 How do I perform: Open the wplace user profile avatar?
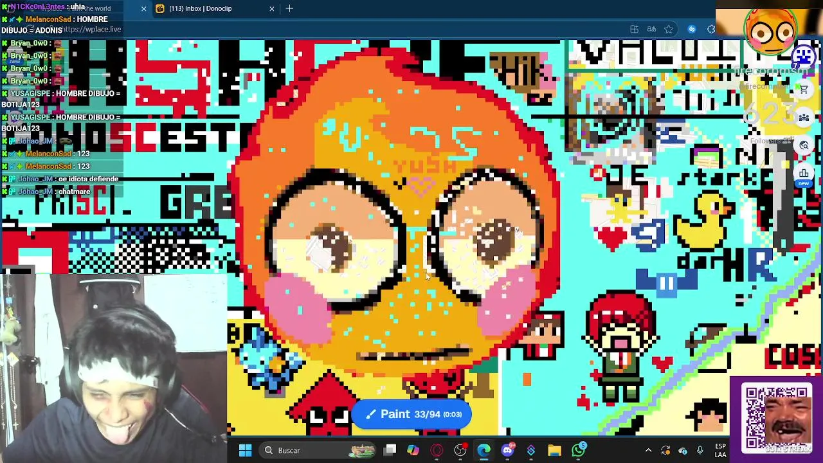point(804,57)
